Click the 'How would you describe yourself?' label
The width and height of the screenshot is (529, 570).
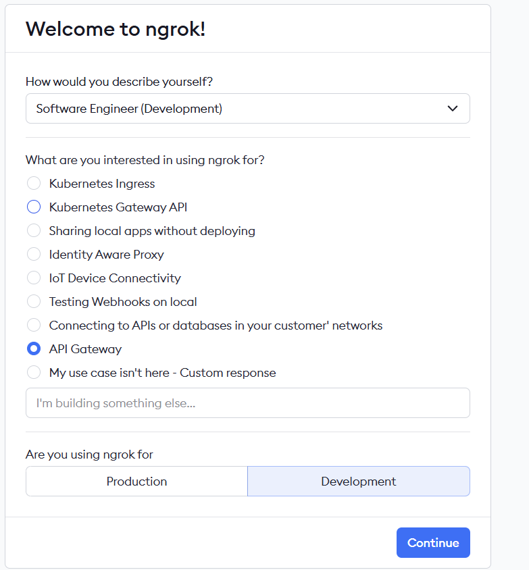pos(119,82)
